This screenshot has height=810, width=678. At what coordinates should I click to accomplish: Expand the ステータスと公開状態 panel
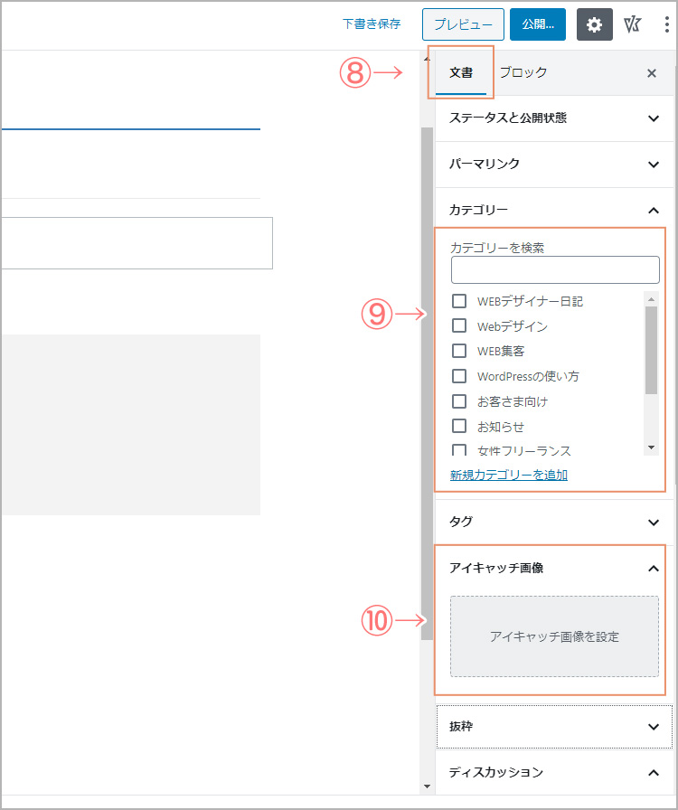click(554, 118)
